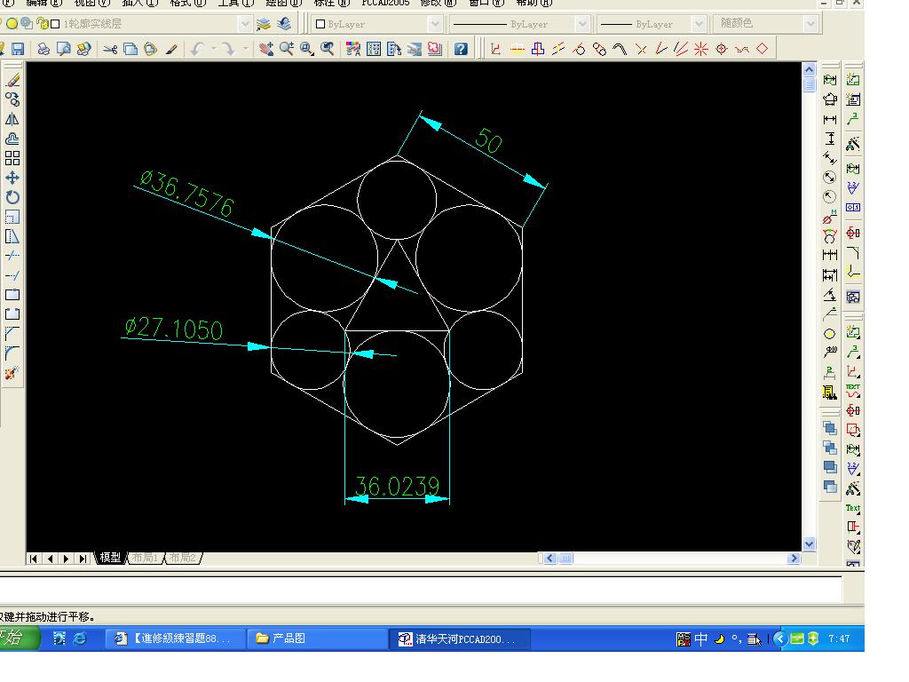Click the Layer Previous icon
The width and height of the screenshot is (909, 682).
click(x=284, y=24)
